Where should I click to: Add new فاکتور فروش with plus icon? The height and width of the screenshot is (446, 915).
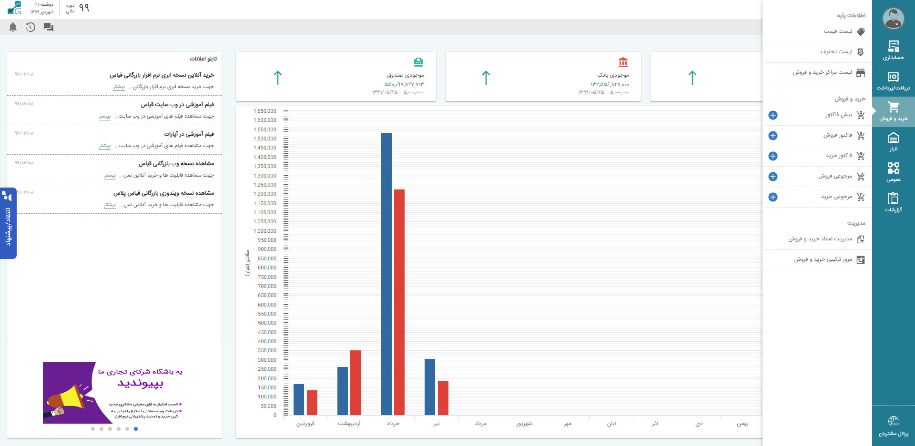pyautogui.click(x=773, y=136)
